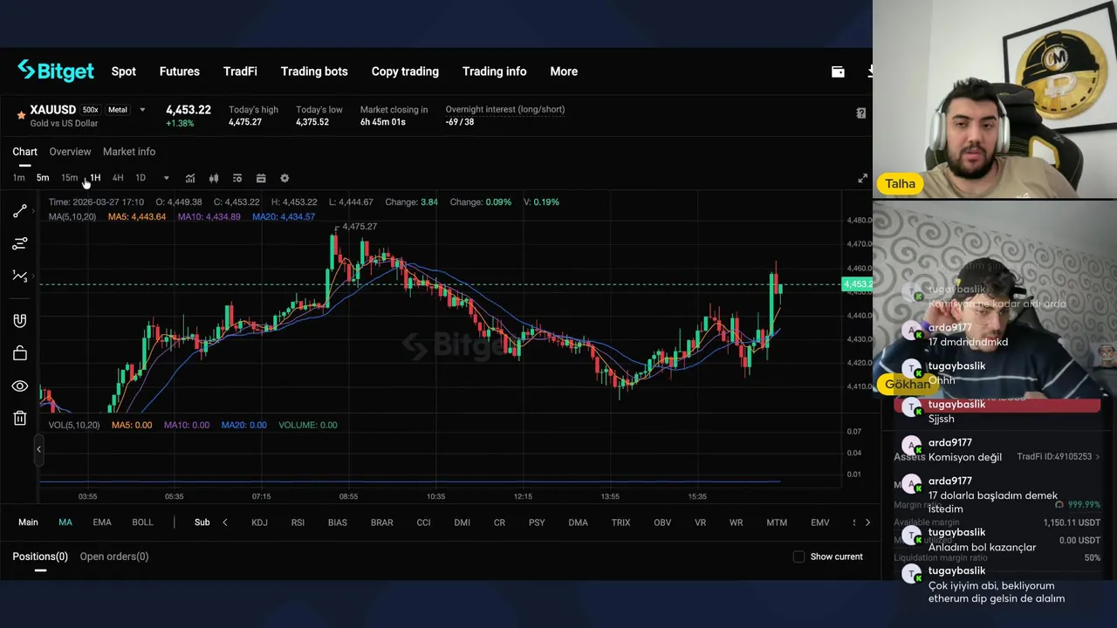Open the TradFi menu
1117x628 pixels.
[240, 72]
